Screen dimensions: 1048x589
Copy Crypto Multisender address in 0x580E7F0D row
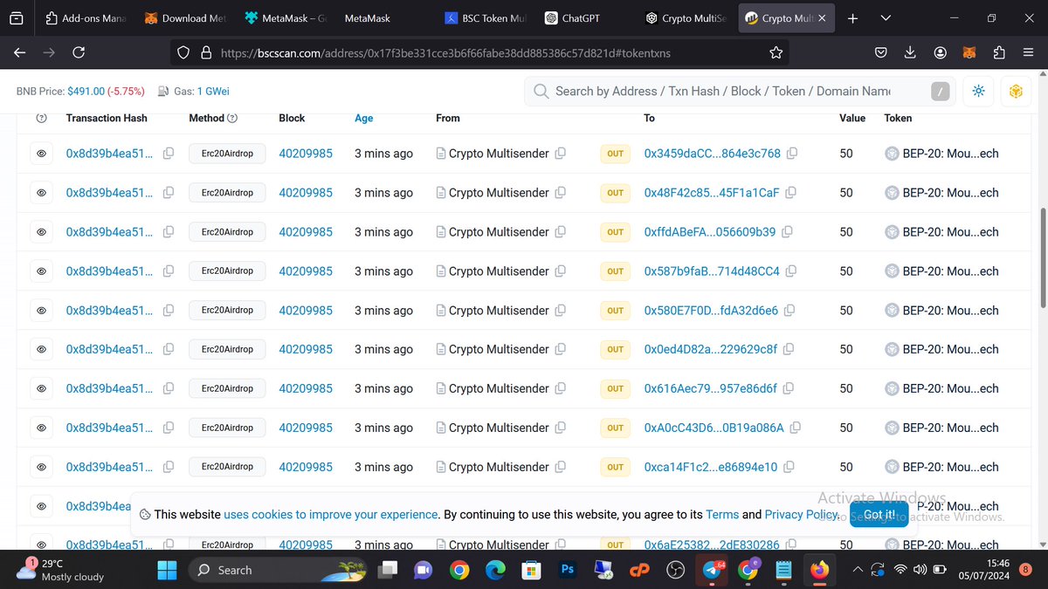coord(561,311)
